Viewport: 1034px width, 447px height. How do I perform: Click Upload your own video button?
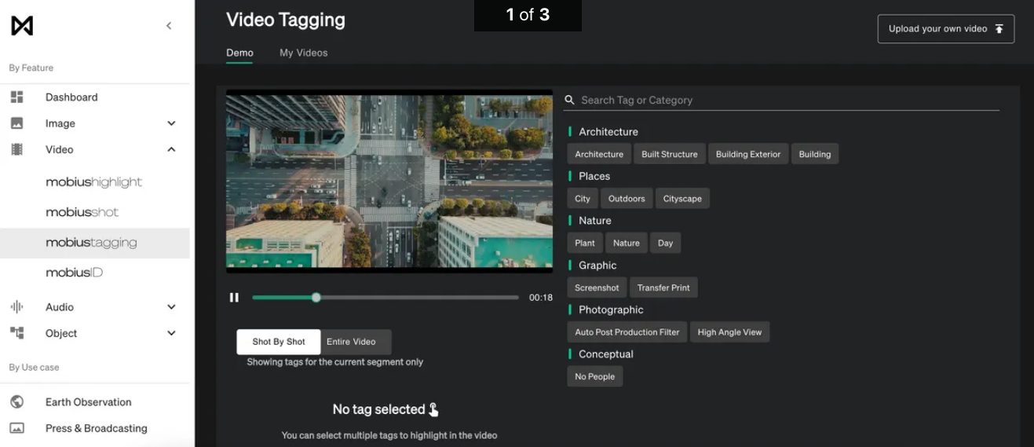click(x=945, y=29)
